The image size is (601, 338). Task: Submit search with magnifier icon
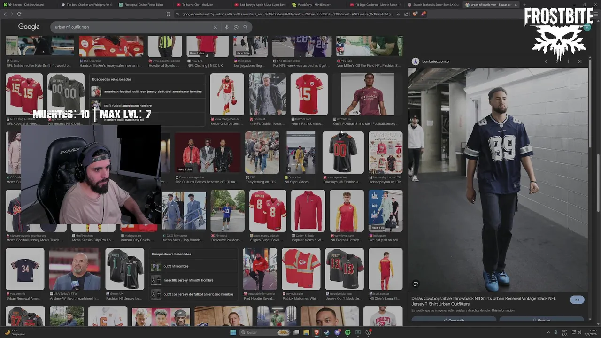point(245,27)
